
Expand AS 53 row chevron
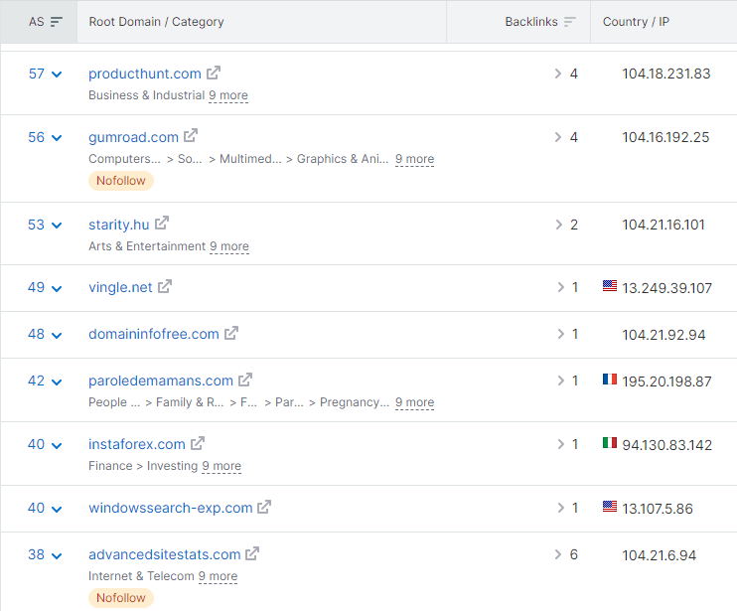pyautogui.click(x=57, y=226)
